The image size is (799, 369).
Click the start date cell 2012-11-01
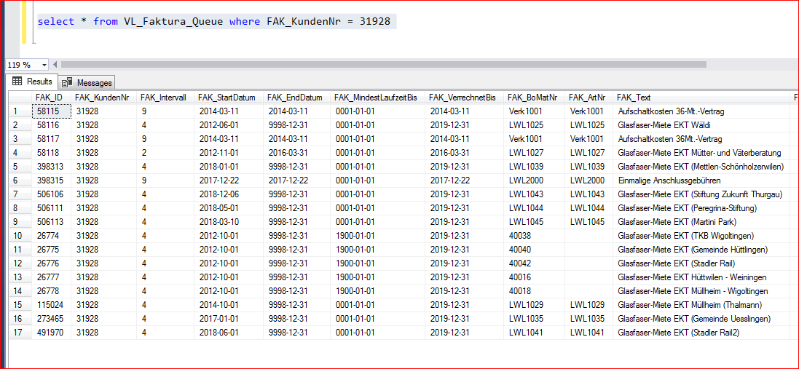[228, 152]
